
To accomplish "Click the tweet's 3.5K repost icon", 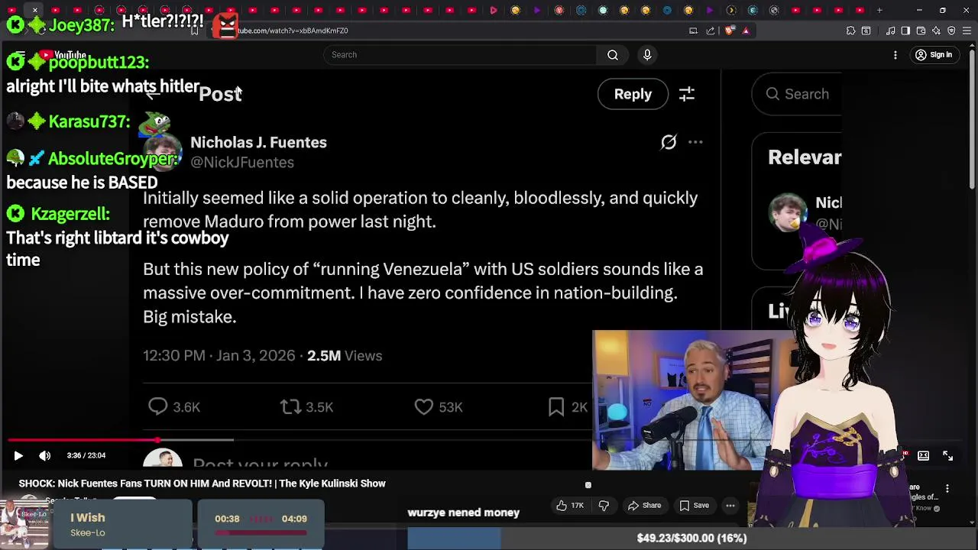I will click(x=290, y=407).
